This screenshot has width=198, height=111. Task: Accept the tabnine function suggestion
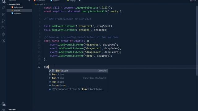click(78, 71)
